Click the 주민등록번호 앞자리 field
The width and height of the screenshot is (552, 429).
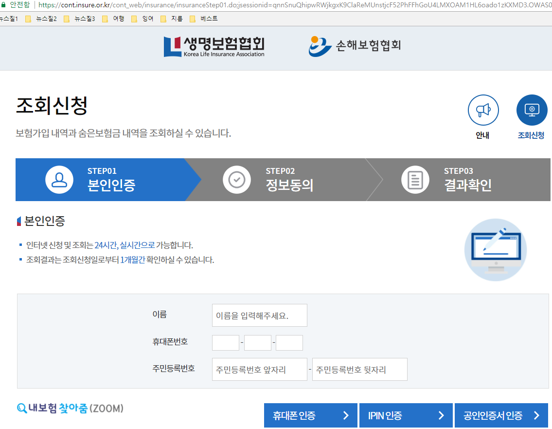pyautogui.click(x=259, y=369)
